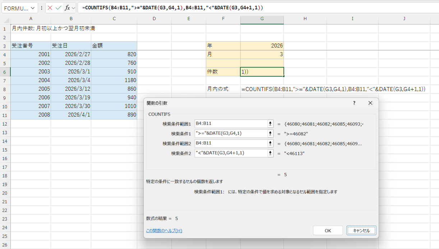Image resolution: width=439 pixels, height=249 pixels.
Task: Open the この関数のヘルプ(H) link
Action: point(164,231)
